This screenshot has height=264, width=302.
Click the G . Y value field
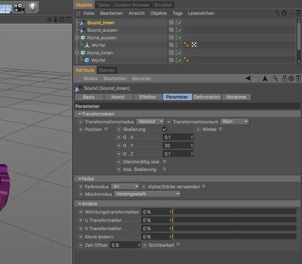click(178, 146)
